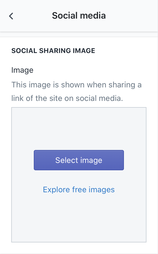Leave the Social media panel via the chevron

(11, 16)
